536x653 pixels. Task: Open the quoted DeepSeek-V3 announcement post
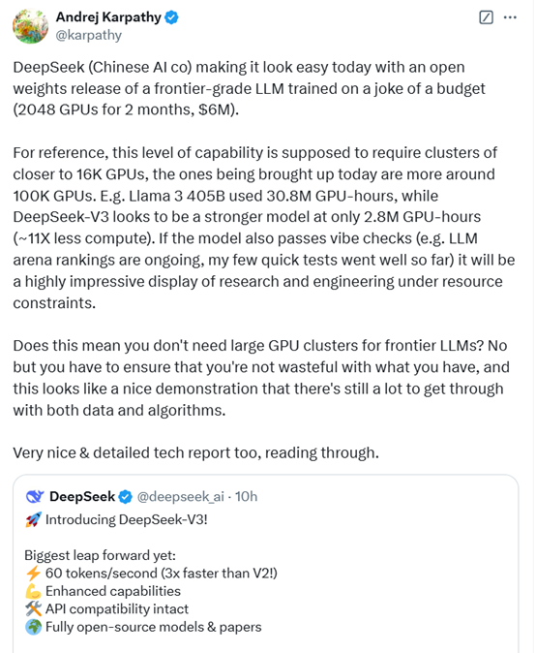coord(266,564)
